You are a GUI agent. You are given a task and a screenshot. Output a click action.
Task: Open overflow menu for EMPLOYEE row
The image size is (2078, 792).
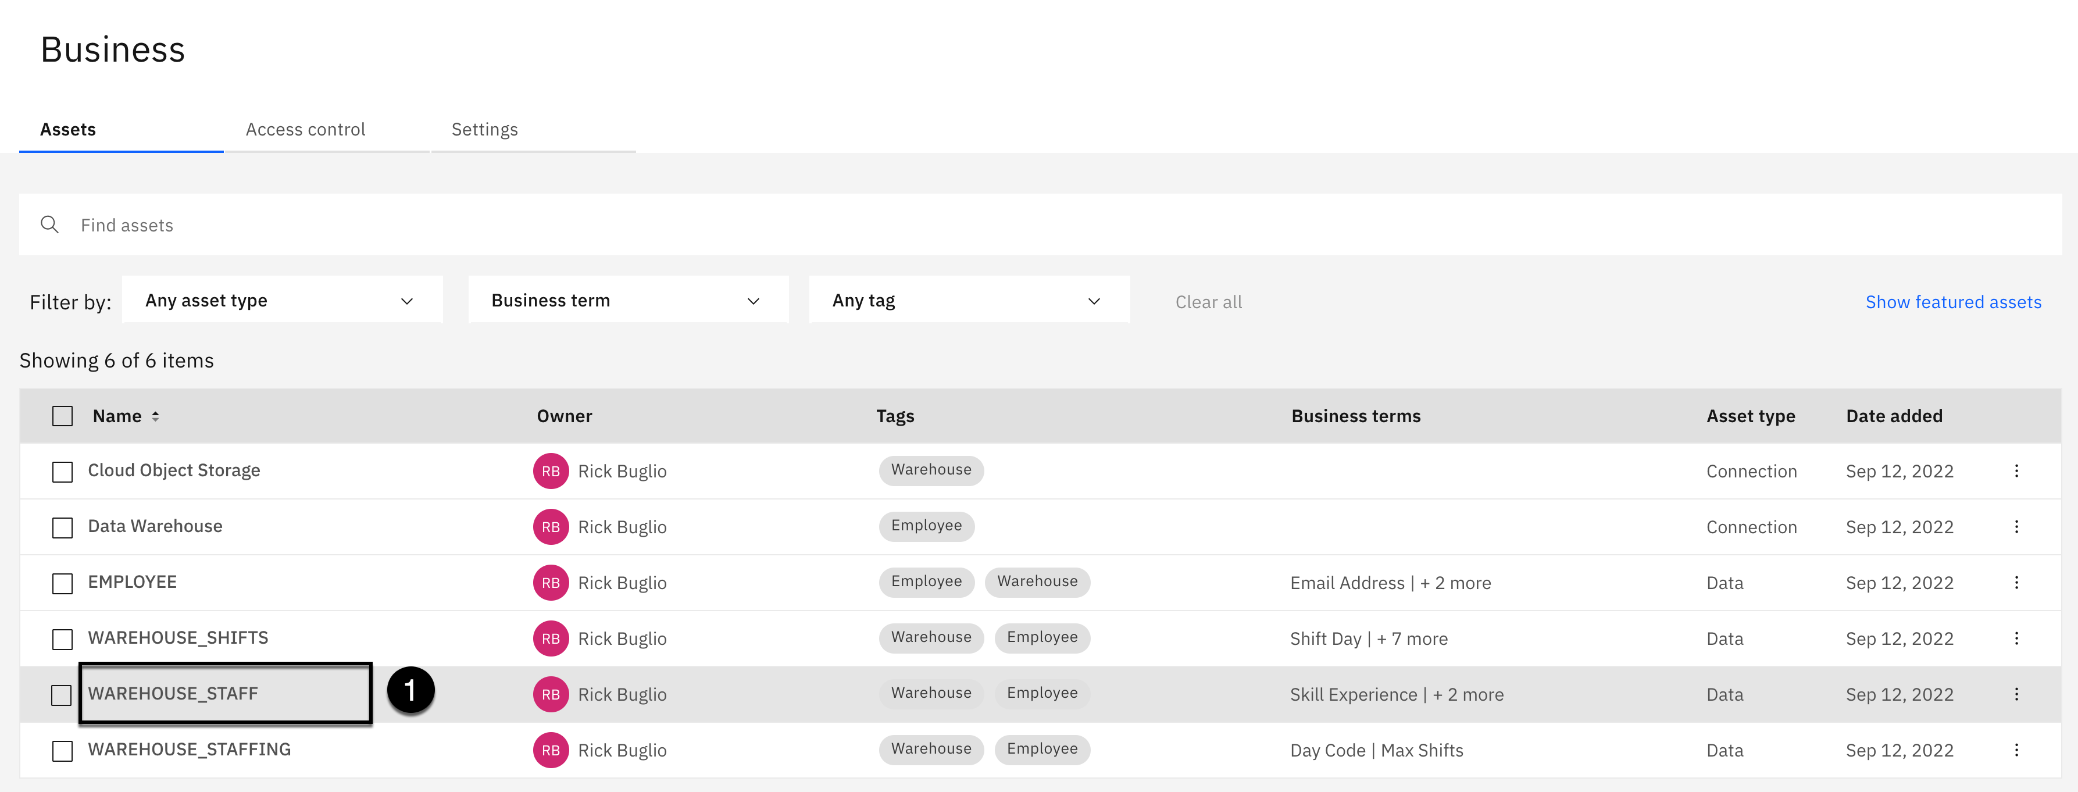(2016, 582)
